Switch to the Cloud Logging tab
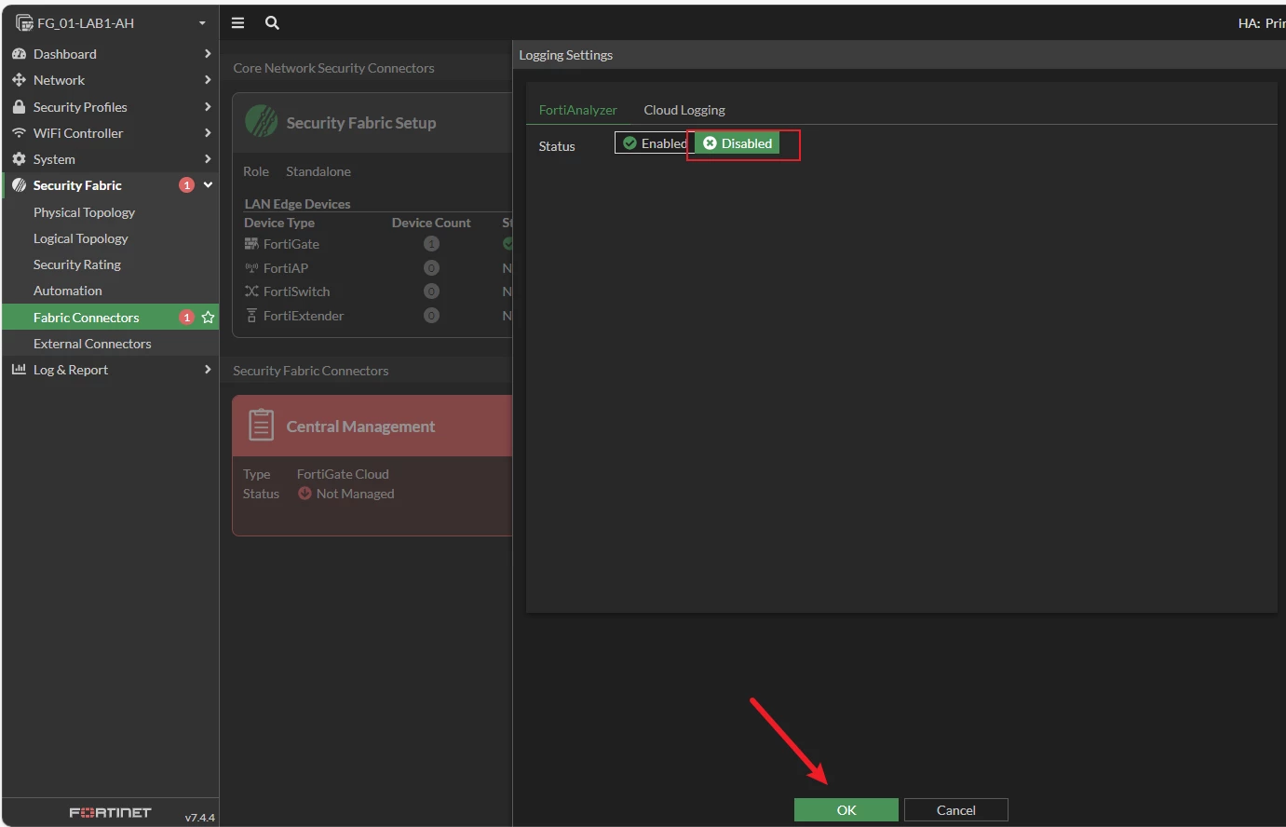The height and width of the screenshot is (827, 1286). 684,110
